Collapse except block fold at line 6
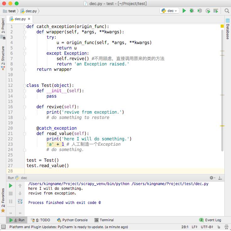The height and width of the screenshot is (231, 231). (24, 53)
